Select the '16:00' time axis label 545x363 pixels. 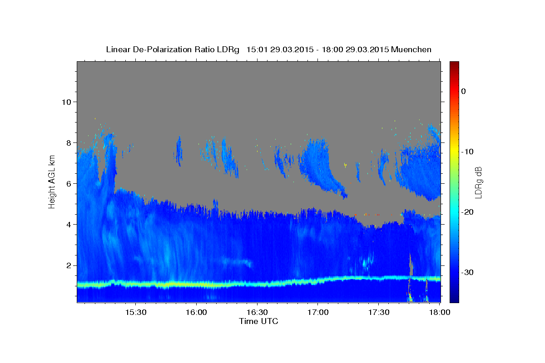[196, 313]
